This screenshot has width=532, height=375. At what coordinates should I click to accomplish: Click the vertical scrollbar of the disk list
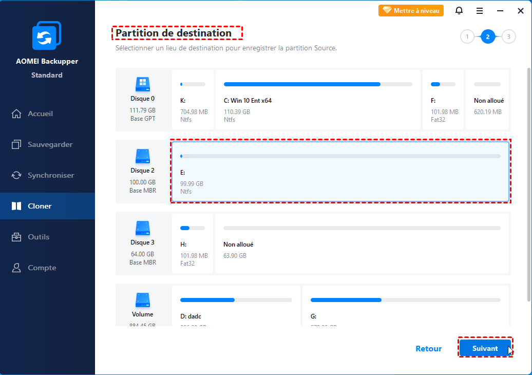tap(528, 184)
